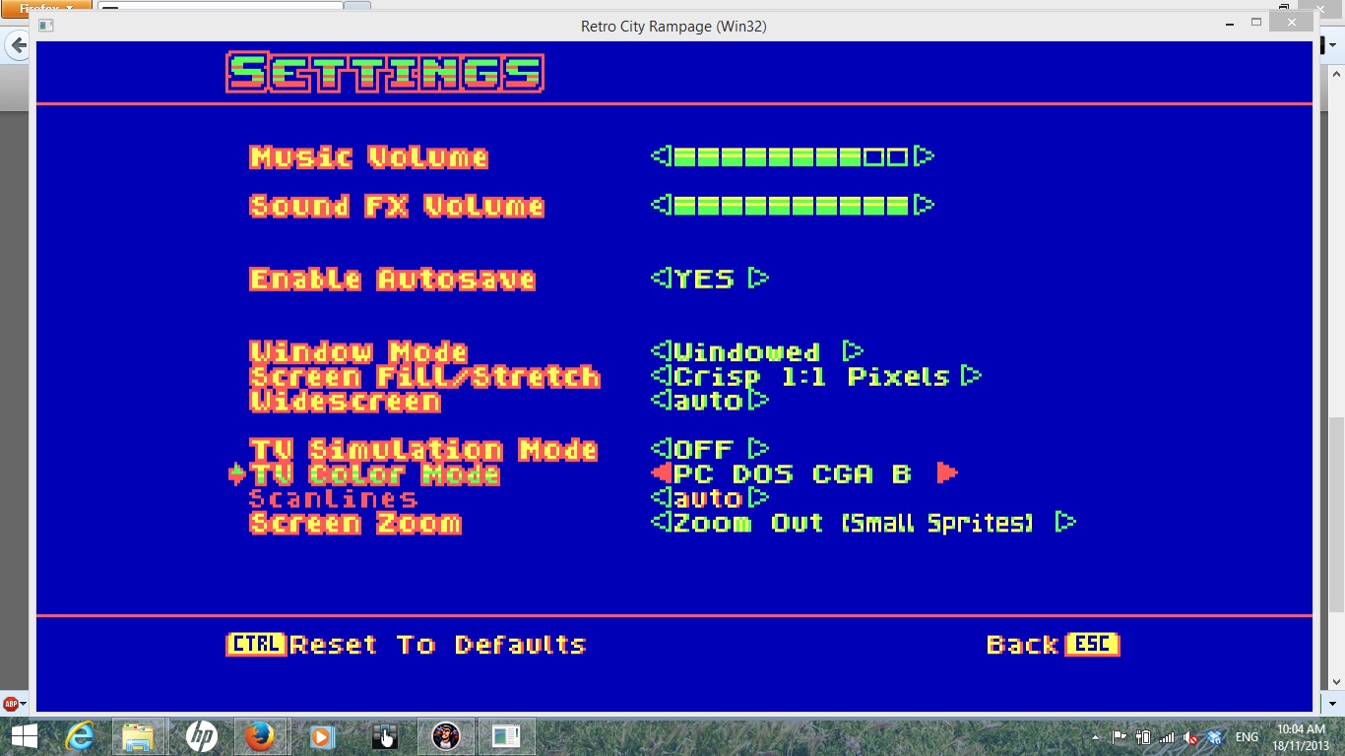Show hidden system tray icons
The height and width of the screenshot is (756, 1345).
[x=1096, y=736]
